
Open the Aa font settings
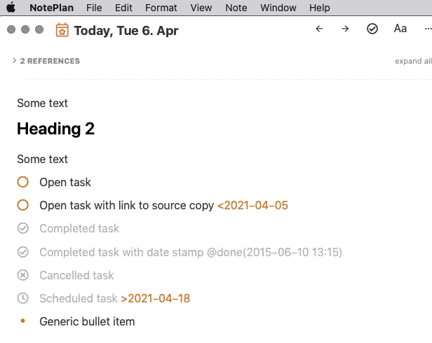click(400, 28)
